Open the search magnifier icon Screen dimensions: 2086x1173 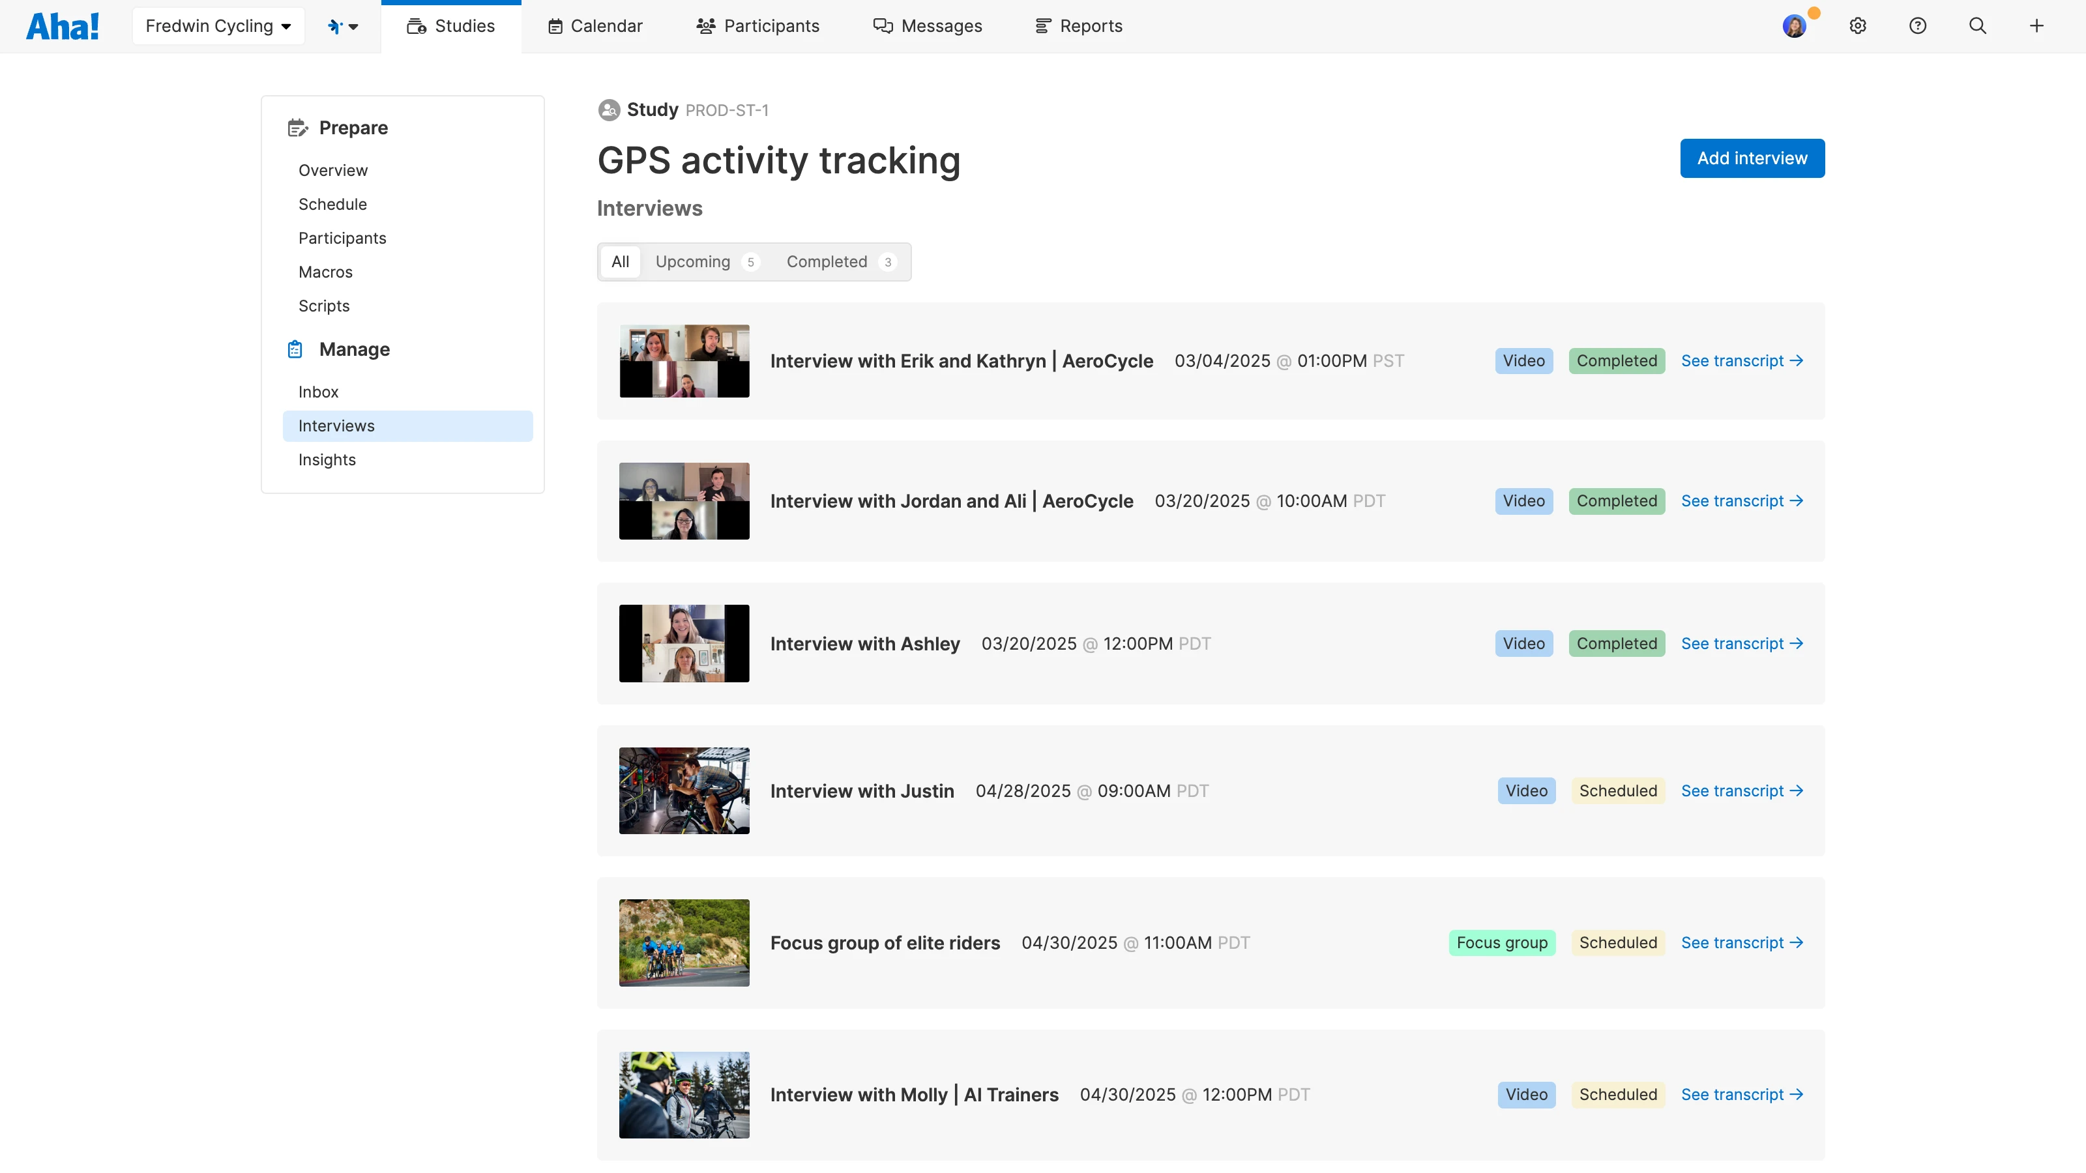1978,26
